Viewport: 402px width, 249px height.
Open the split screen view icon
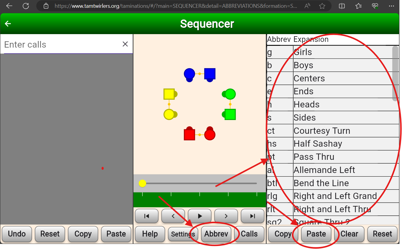point(342,6)
